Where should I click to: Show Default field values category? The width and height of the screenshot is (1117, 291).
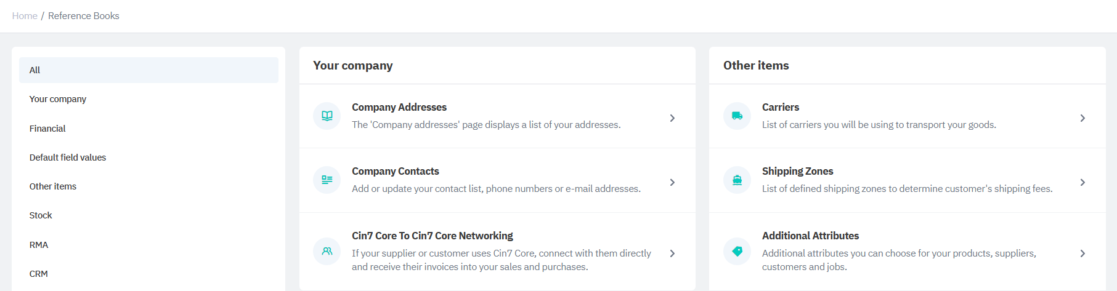coord(68,157)
